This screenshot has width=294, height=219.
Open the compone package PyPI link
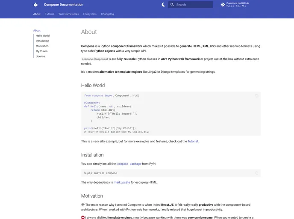pyautogui.click(x=129, y=164)
